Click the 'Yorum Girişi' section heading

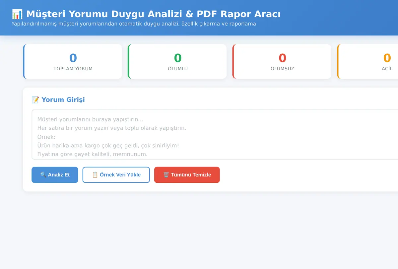58,100
